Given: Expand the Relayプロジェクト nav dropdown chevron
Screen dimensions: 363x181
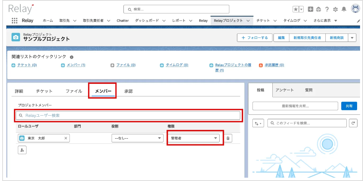Looking at the screenshot, I should (248, 21).
